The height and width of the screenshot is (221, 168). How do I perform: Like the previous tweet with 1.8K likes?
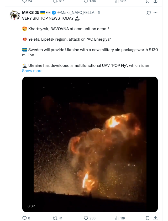pos(90,1)
